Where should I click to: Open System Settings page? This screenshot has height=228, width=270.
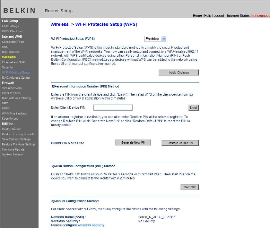point(13,154)
